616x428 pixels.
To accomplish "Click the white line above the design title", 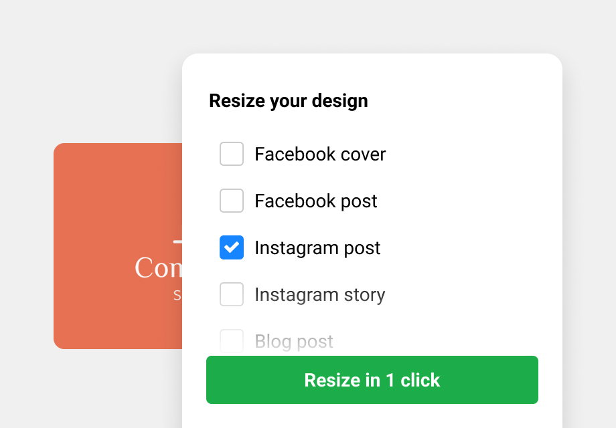I will [177, 241].
